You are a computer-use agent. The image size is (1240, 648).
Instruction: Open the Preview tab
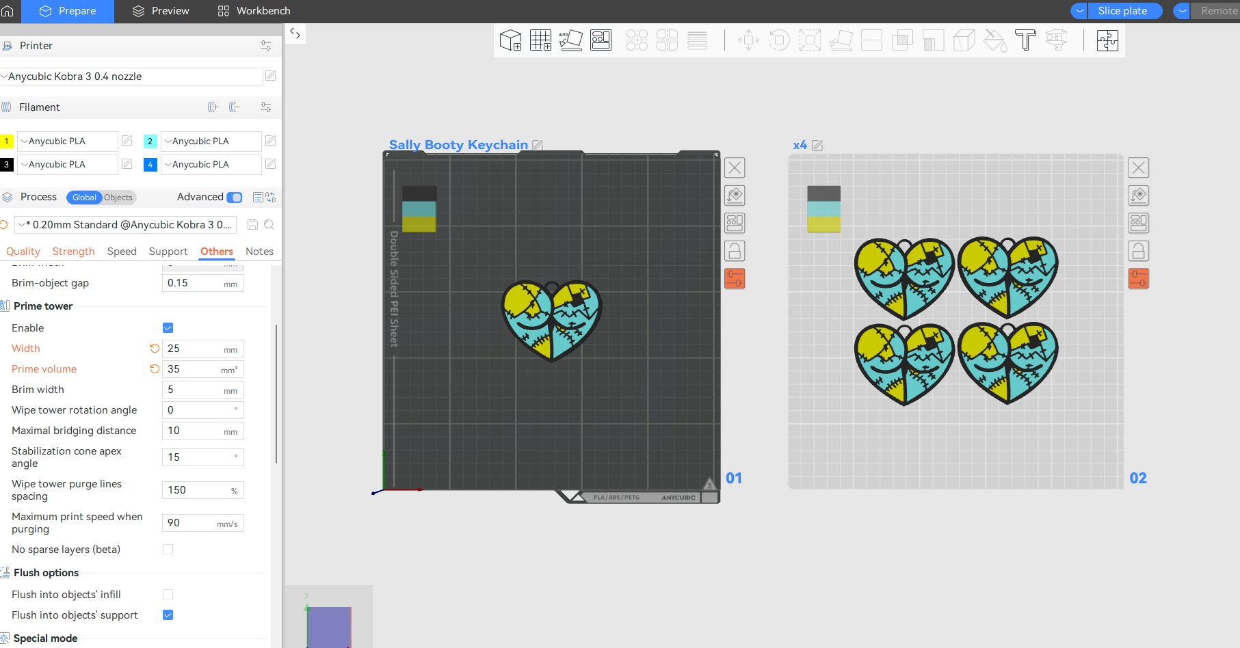coord(161,11)
